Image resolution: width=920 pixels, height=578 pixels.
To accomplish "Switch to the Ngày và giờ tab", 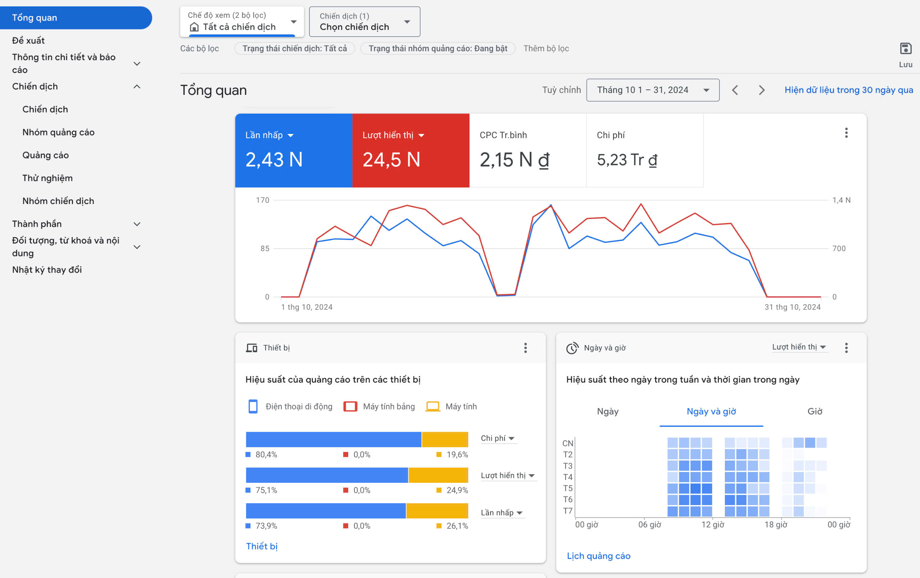I will coord(711,411).
